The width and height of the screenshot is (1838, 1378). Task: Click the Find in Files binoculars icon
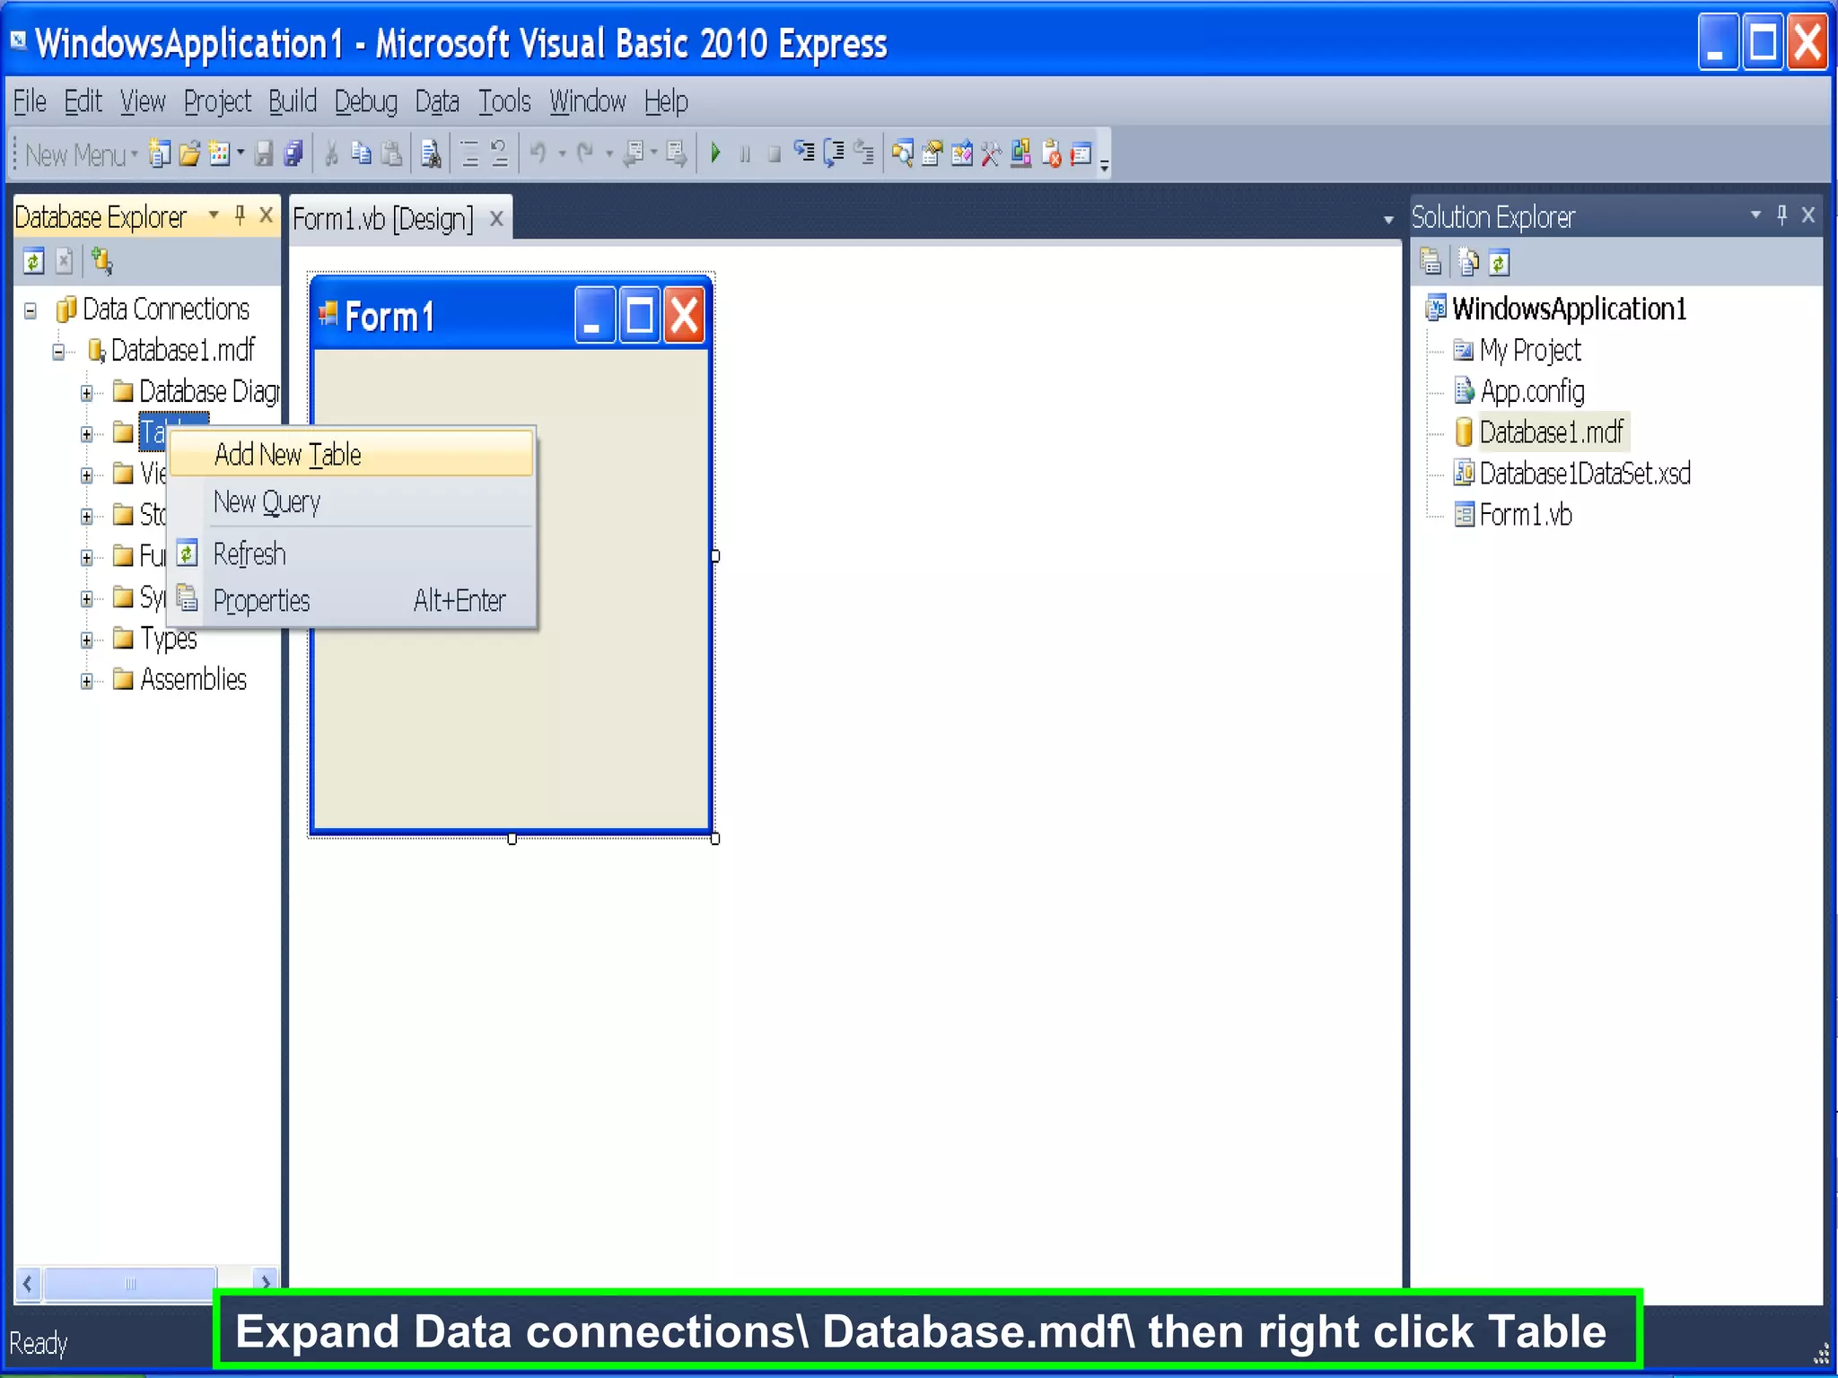[430, 154]
